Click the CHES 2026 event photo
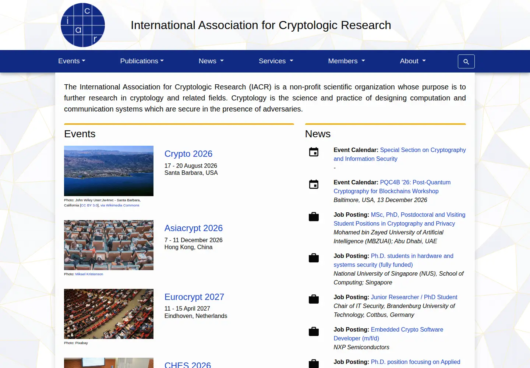Viewport: 530px width, 368px height. (109, 363)
